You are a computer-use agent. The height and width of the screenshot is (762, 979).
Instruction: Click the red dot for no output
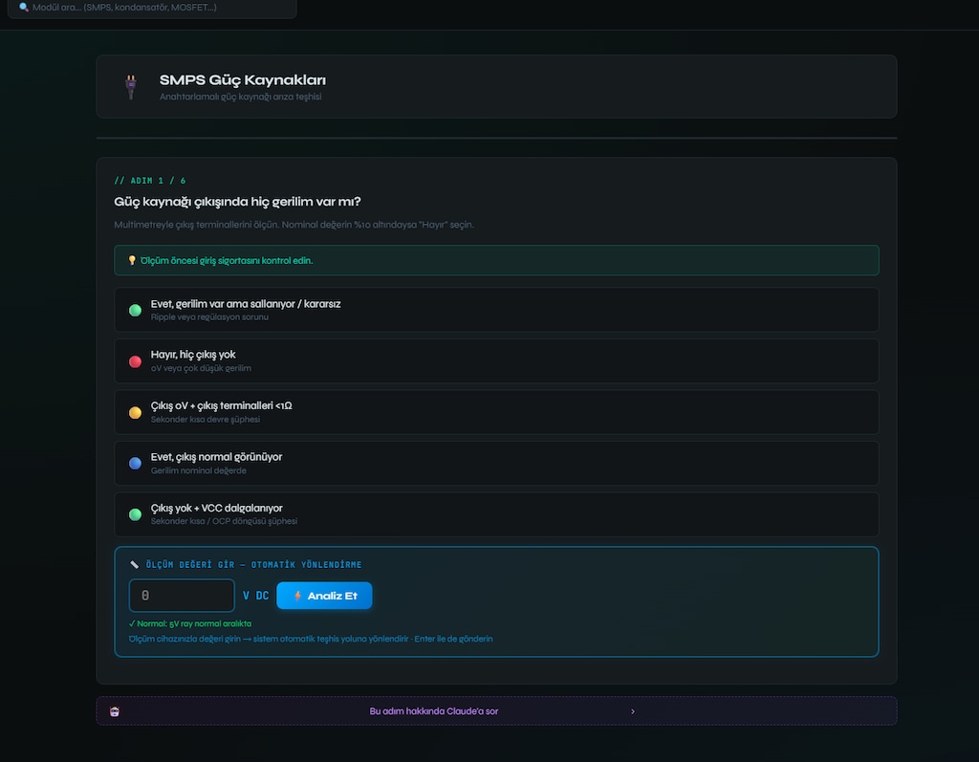tap(135, 361)
